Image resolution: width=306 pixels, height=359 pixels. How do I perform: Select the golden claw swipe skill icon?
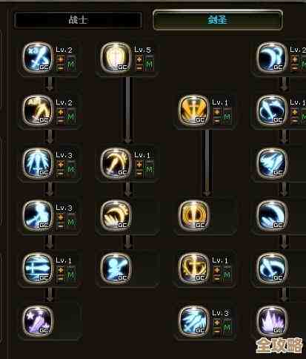(116, 216)
